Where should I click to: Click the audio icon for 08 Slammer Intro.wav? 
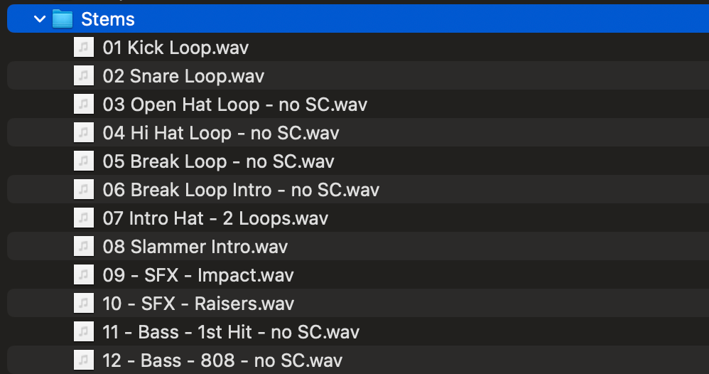pyautogui.click(x=84, y=247)
